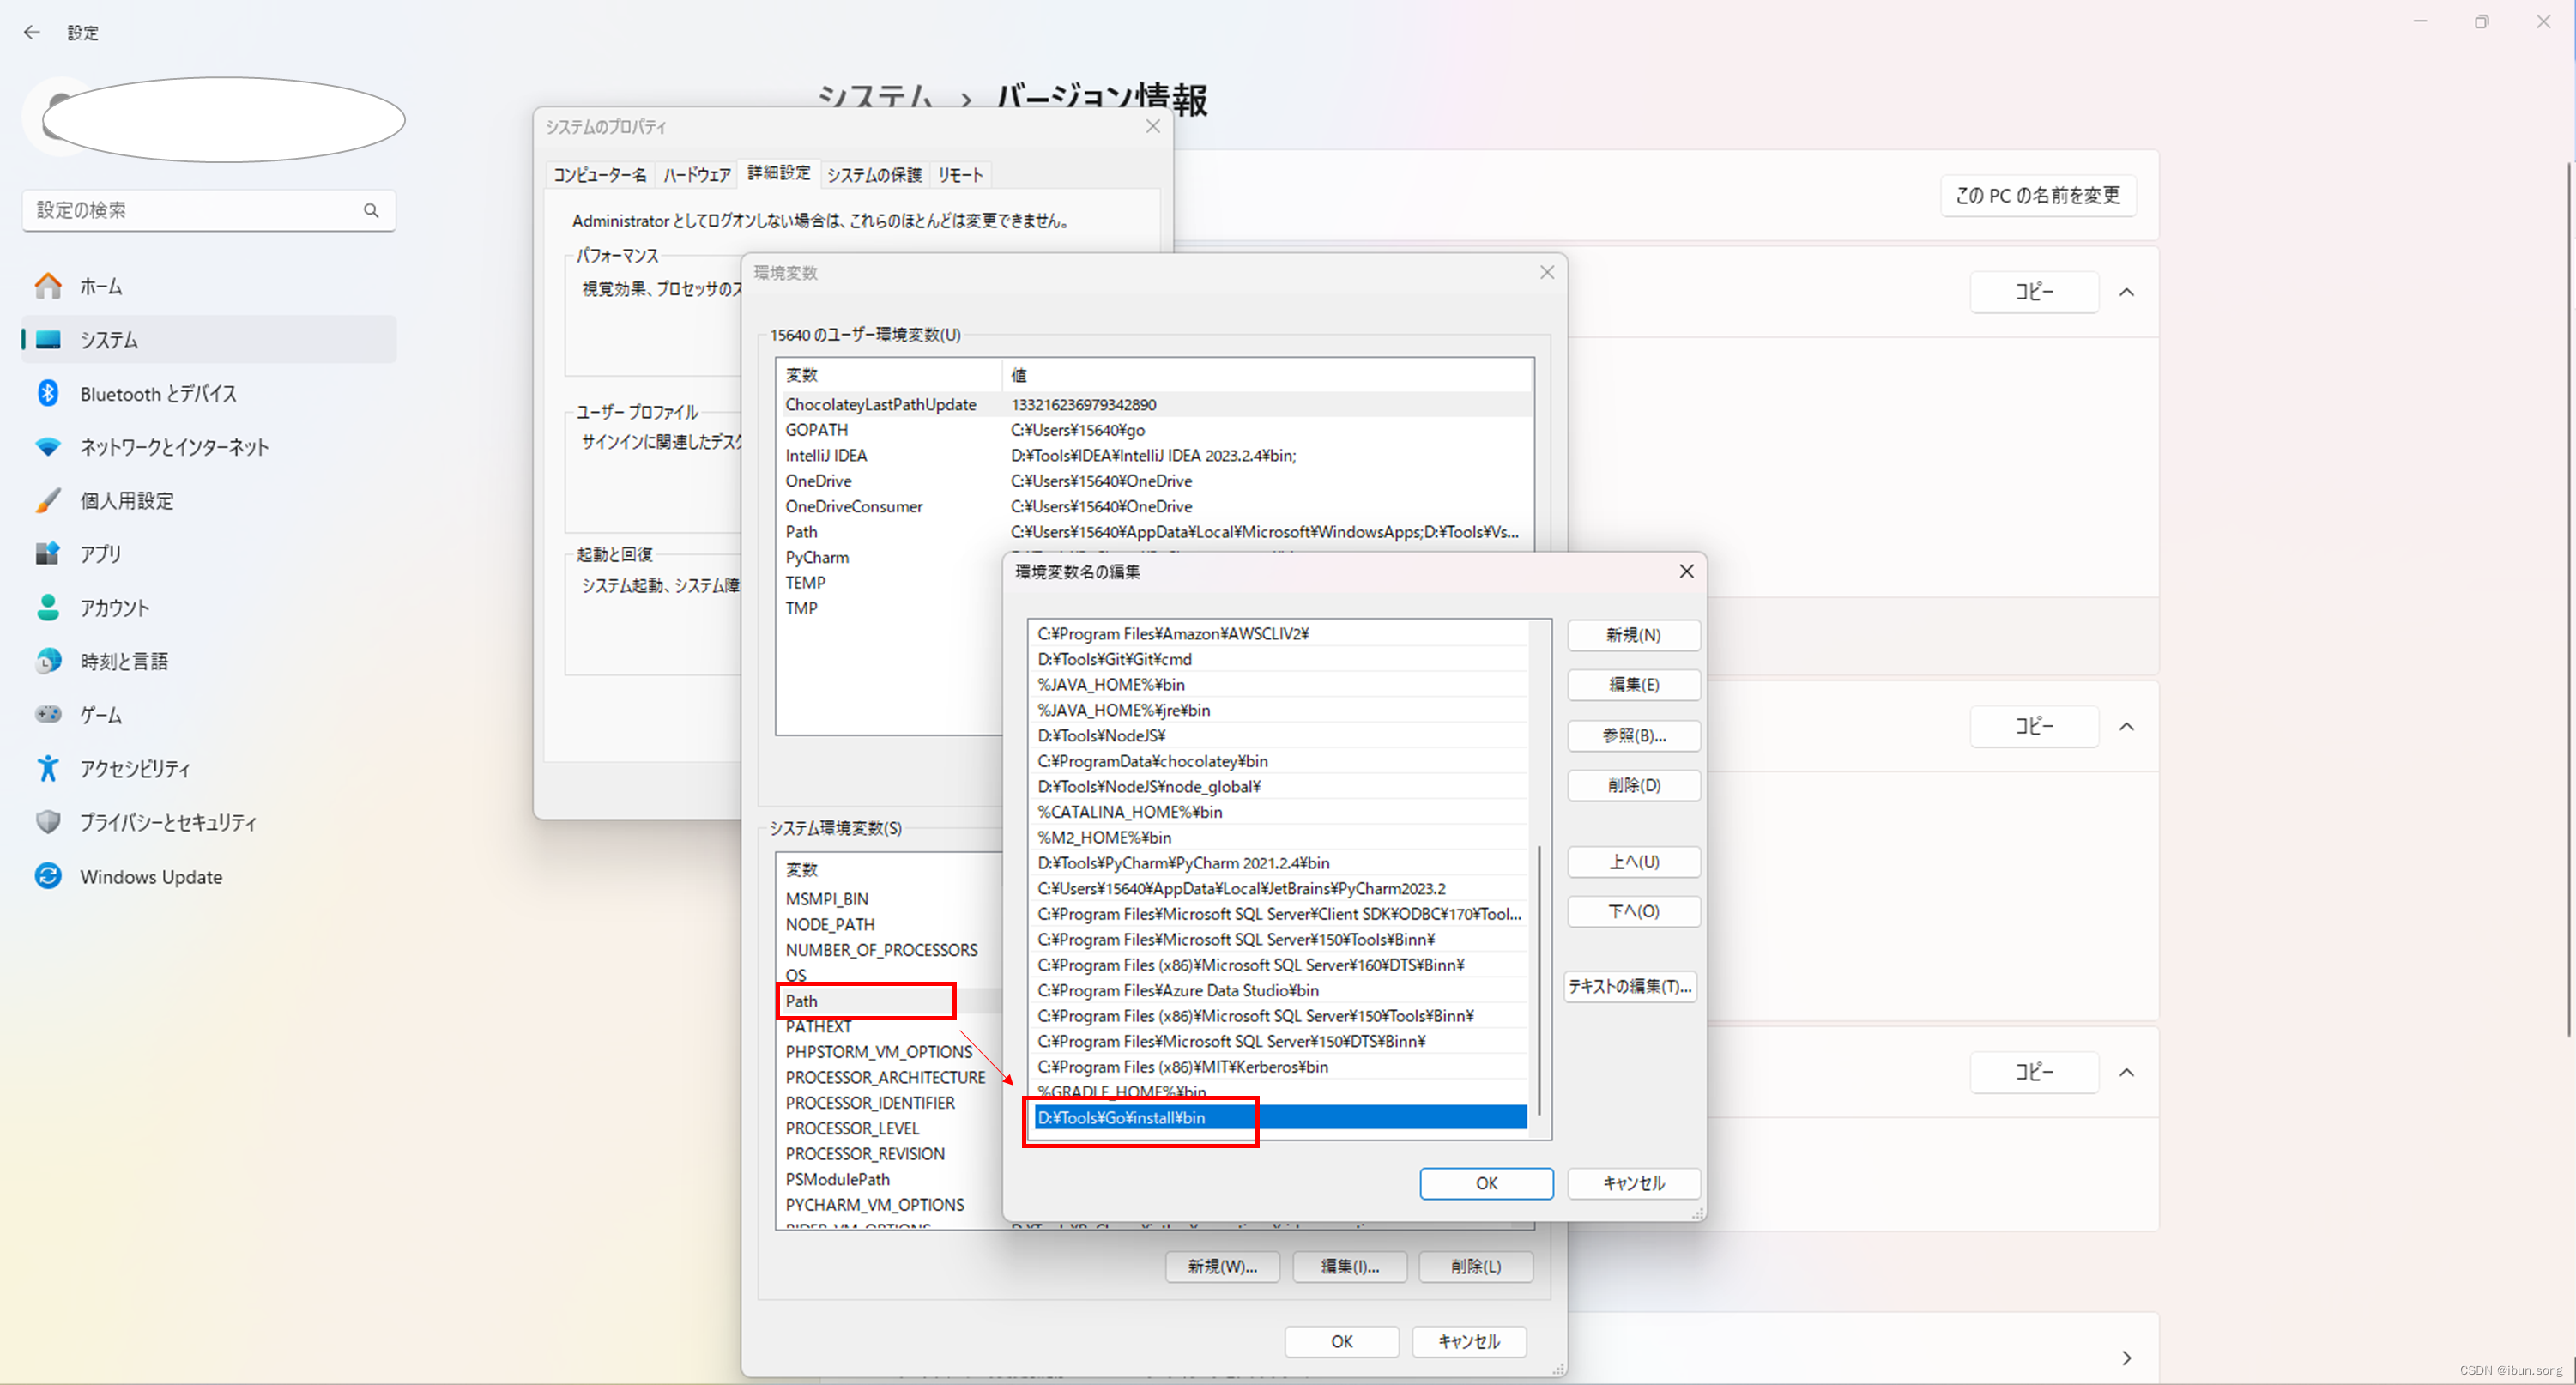Switch to the Hardware tab
Viewport: 2576px width, 1385px height.
coord(696,175)
